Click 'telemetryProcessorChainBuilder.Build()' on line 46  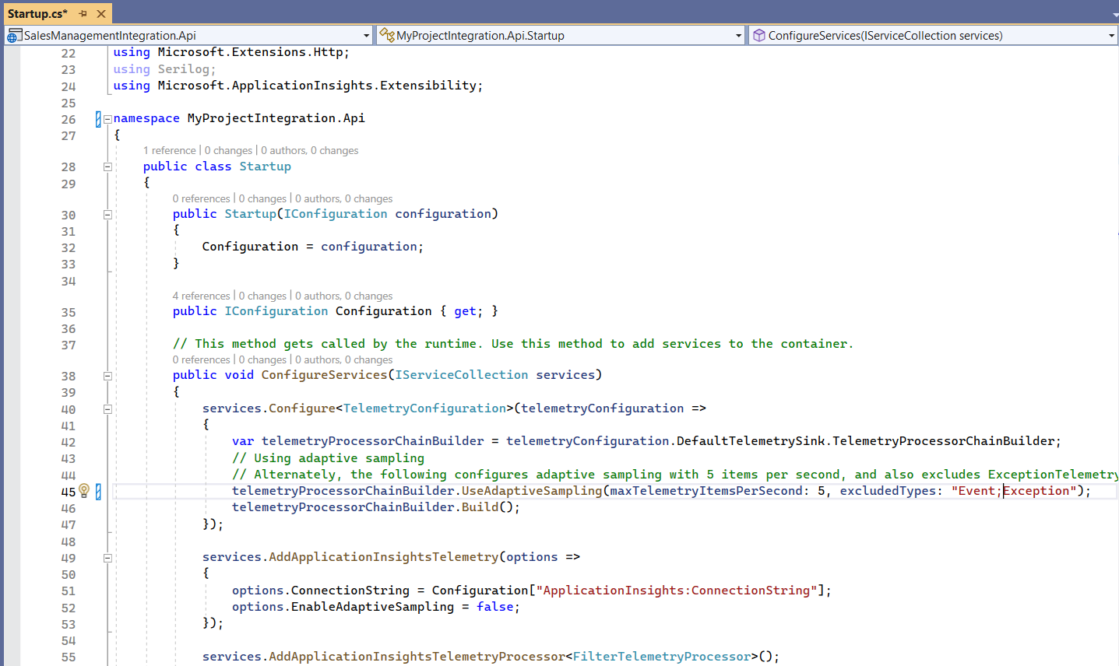click(376, 507)
